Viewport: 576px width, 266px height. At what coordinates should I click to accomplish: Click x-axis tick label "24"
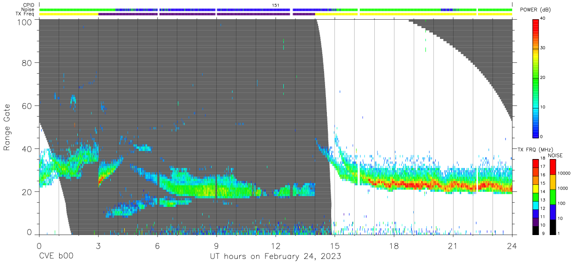[512, 245]
